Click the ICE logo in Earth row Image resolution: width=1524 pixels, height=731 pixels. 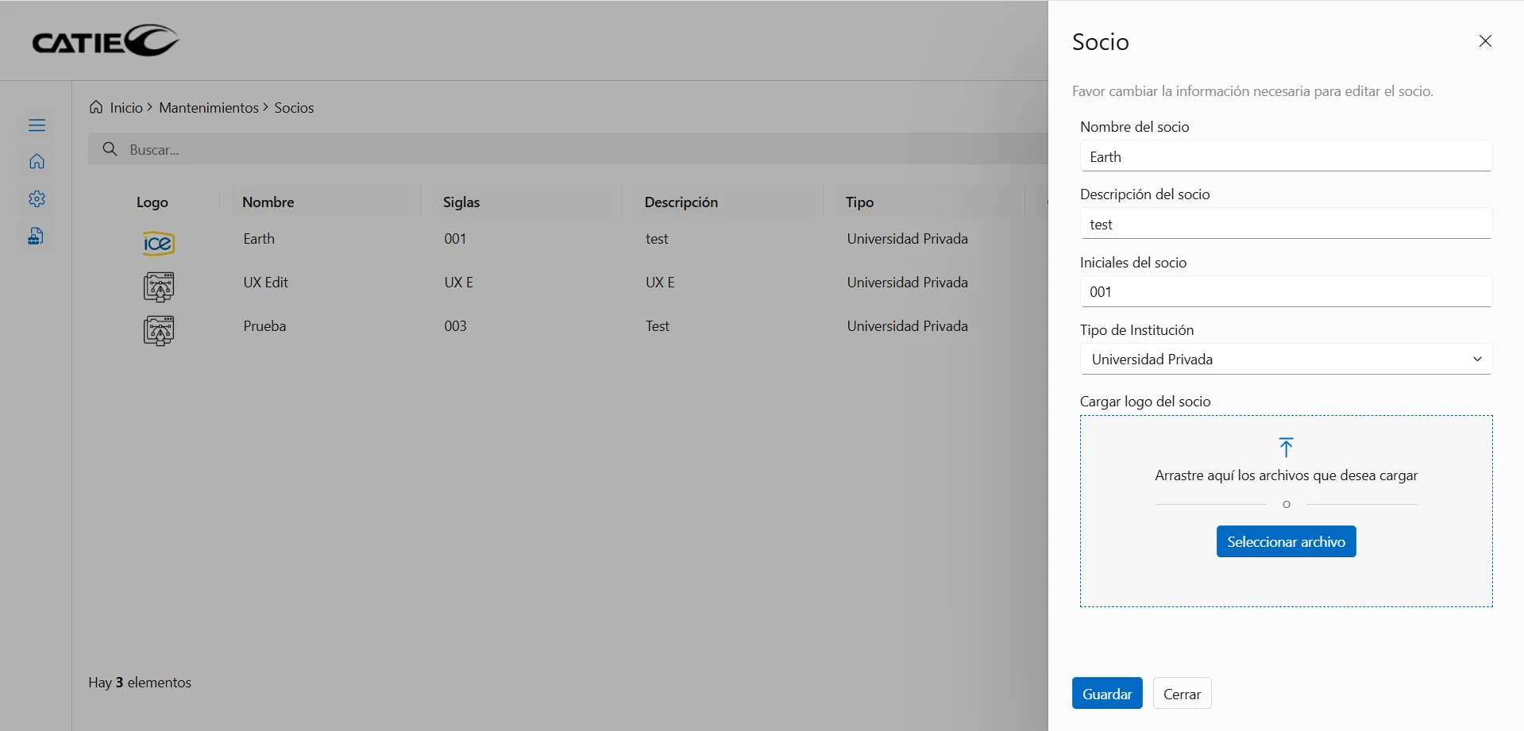(158, 243)
